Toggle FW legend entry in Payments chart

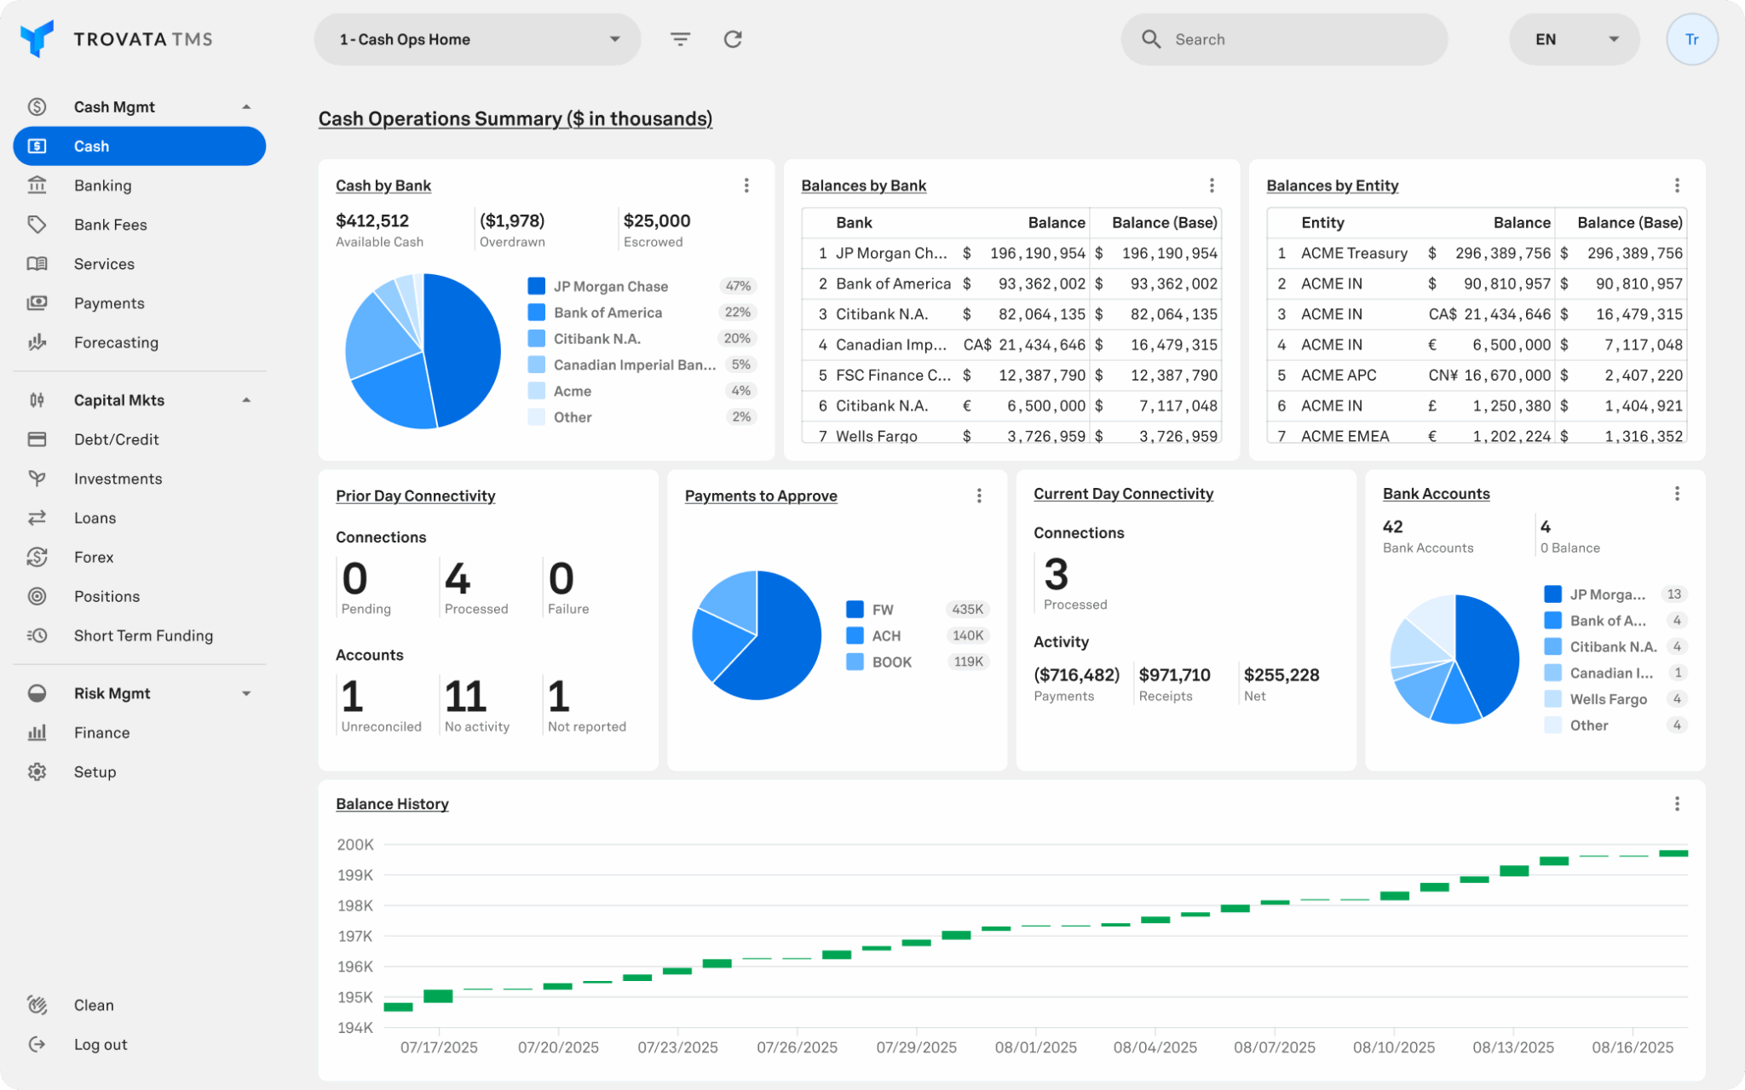[883, 610]
